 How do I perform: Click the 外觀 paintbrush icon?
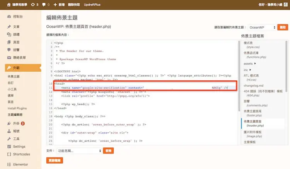click(x=9, y=68)
